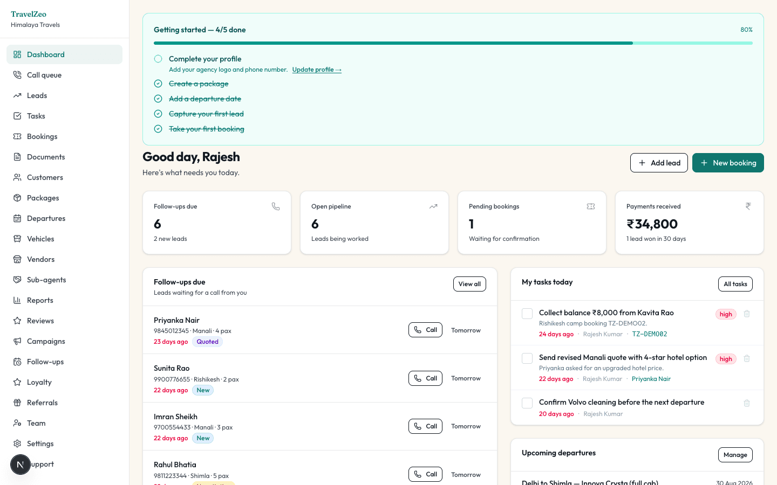Click the Packages box icon
Screen dimensions: 777x485
coord(17,198)
